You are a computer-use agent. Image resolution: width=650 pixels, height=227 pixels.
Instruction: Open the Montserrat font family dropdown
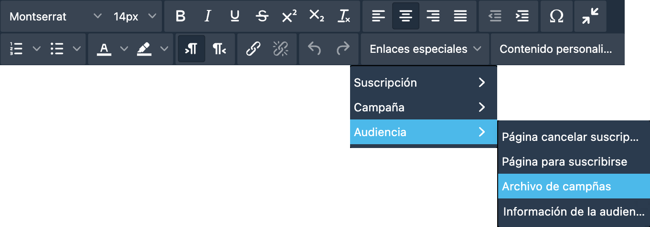(55, 16)
